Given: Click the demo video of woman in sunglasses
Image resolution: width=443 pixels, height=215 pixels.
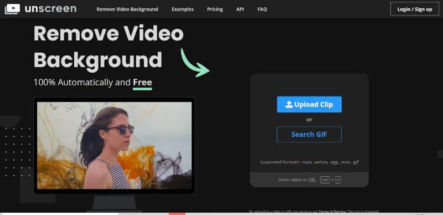Looking at the screenshot, I should point(115,145).
